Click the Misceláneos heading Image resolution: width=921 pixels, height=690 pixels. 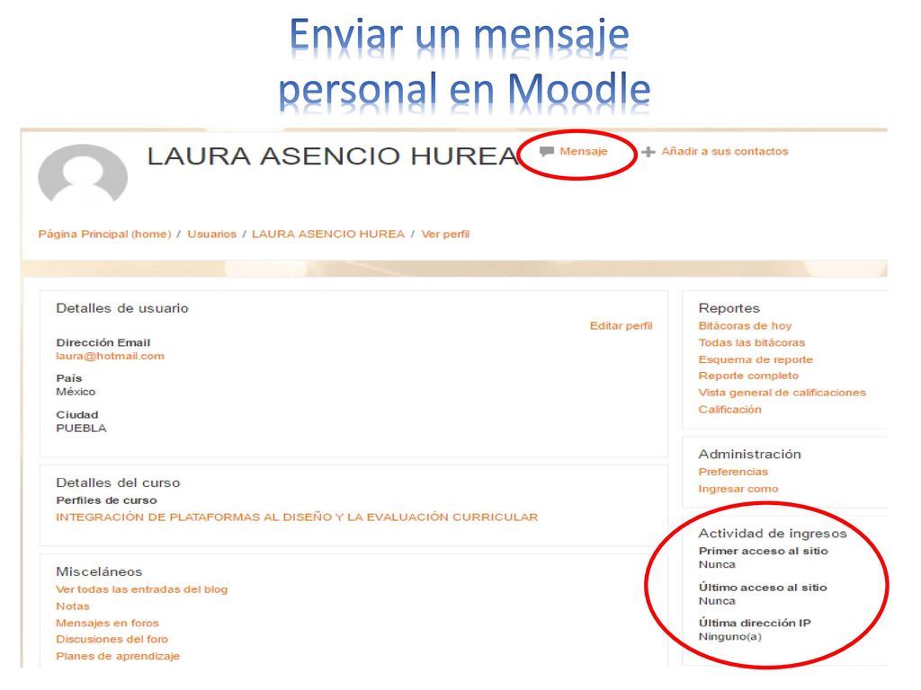(x=99, y=571)
